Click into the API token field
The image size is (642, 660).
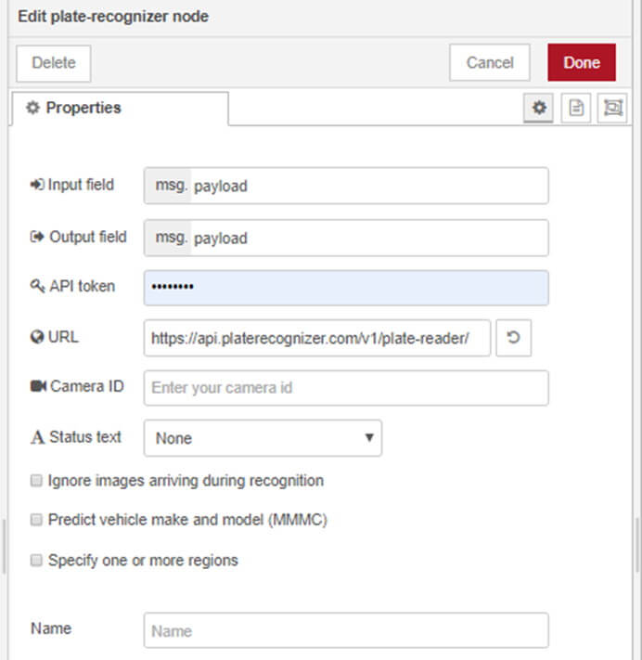346,288
